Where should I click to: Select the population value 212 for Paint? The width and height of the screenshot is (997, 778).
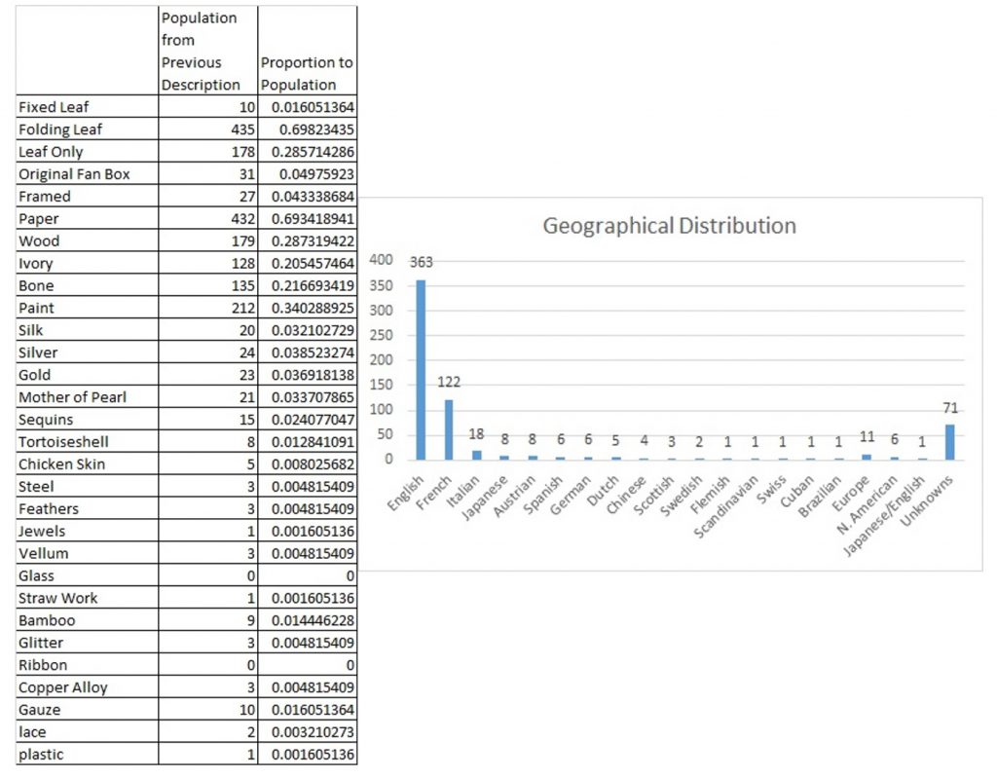pyautogui.click(x=208, y=308)
